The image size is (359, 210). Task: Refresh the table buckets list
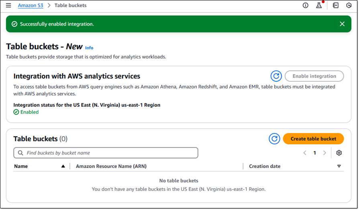coord(275,139)
